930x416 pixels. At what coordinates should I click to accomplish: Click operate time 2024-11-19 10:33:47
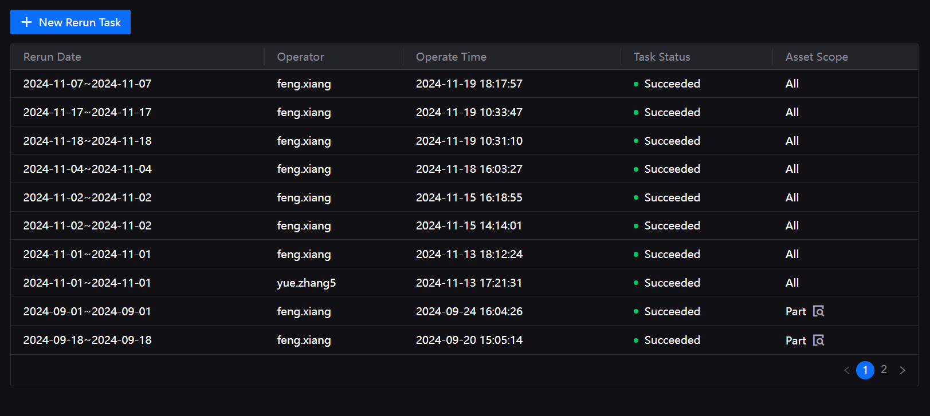pos(469,112)
